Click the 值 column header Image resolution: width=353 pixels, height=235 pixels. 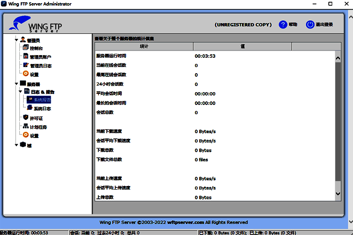coord(242,46)
